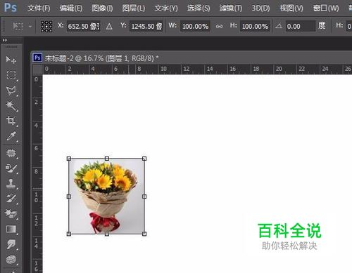Click the W width percentage field
Image resolution: width=352 pixels, height=273 pixels.
pyautogui.click(x=195, y=26)
